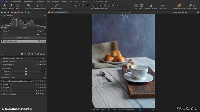Expand Базовые характеристики panel

pyautogui.click(x=2, y=58)
